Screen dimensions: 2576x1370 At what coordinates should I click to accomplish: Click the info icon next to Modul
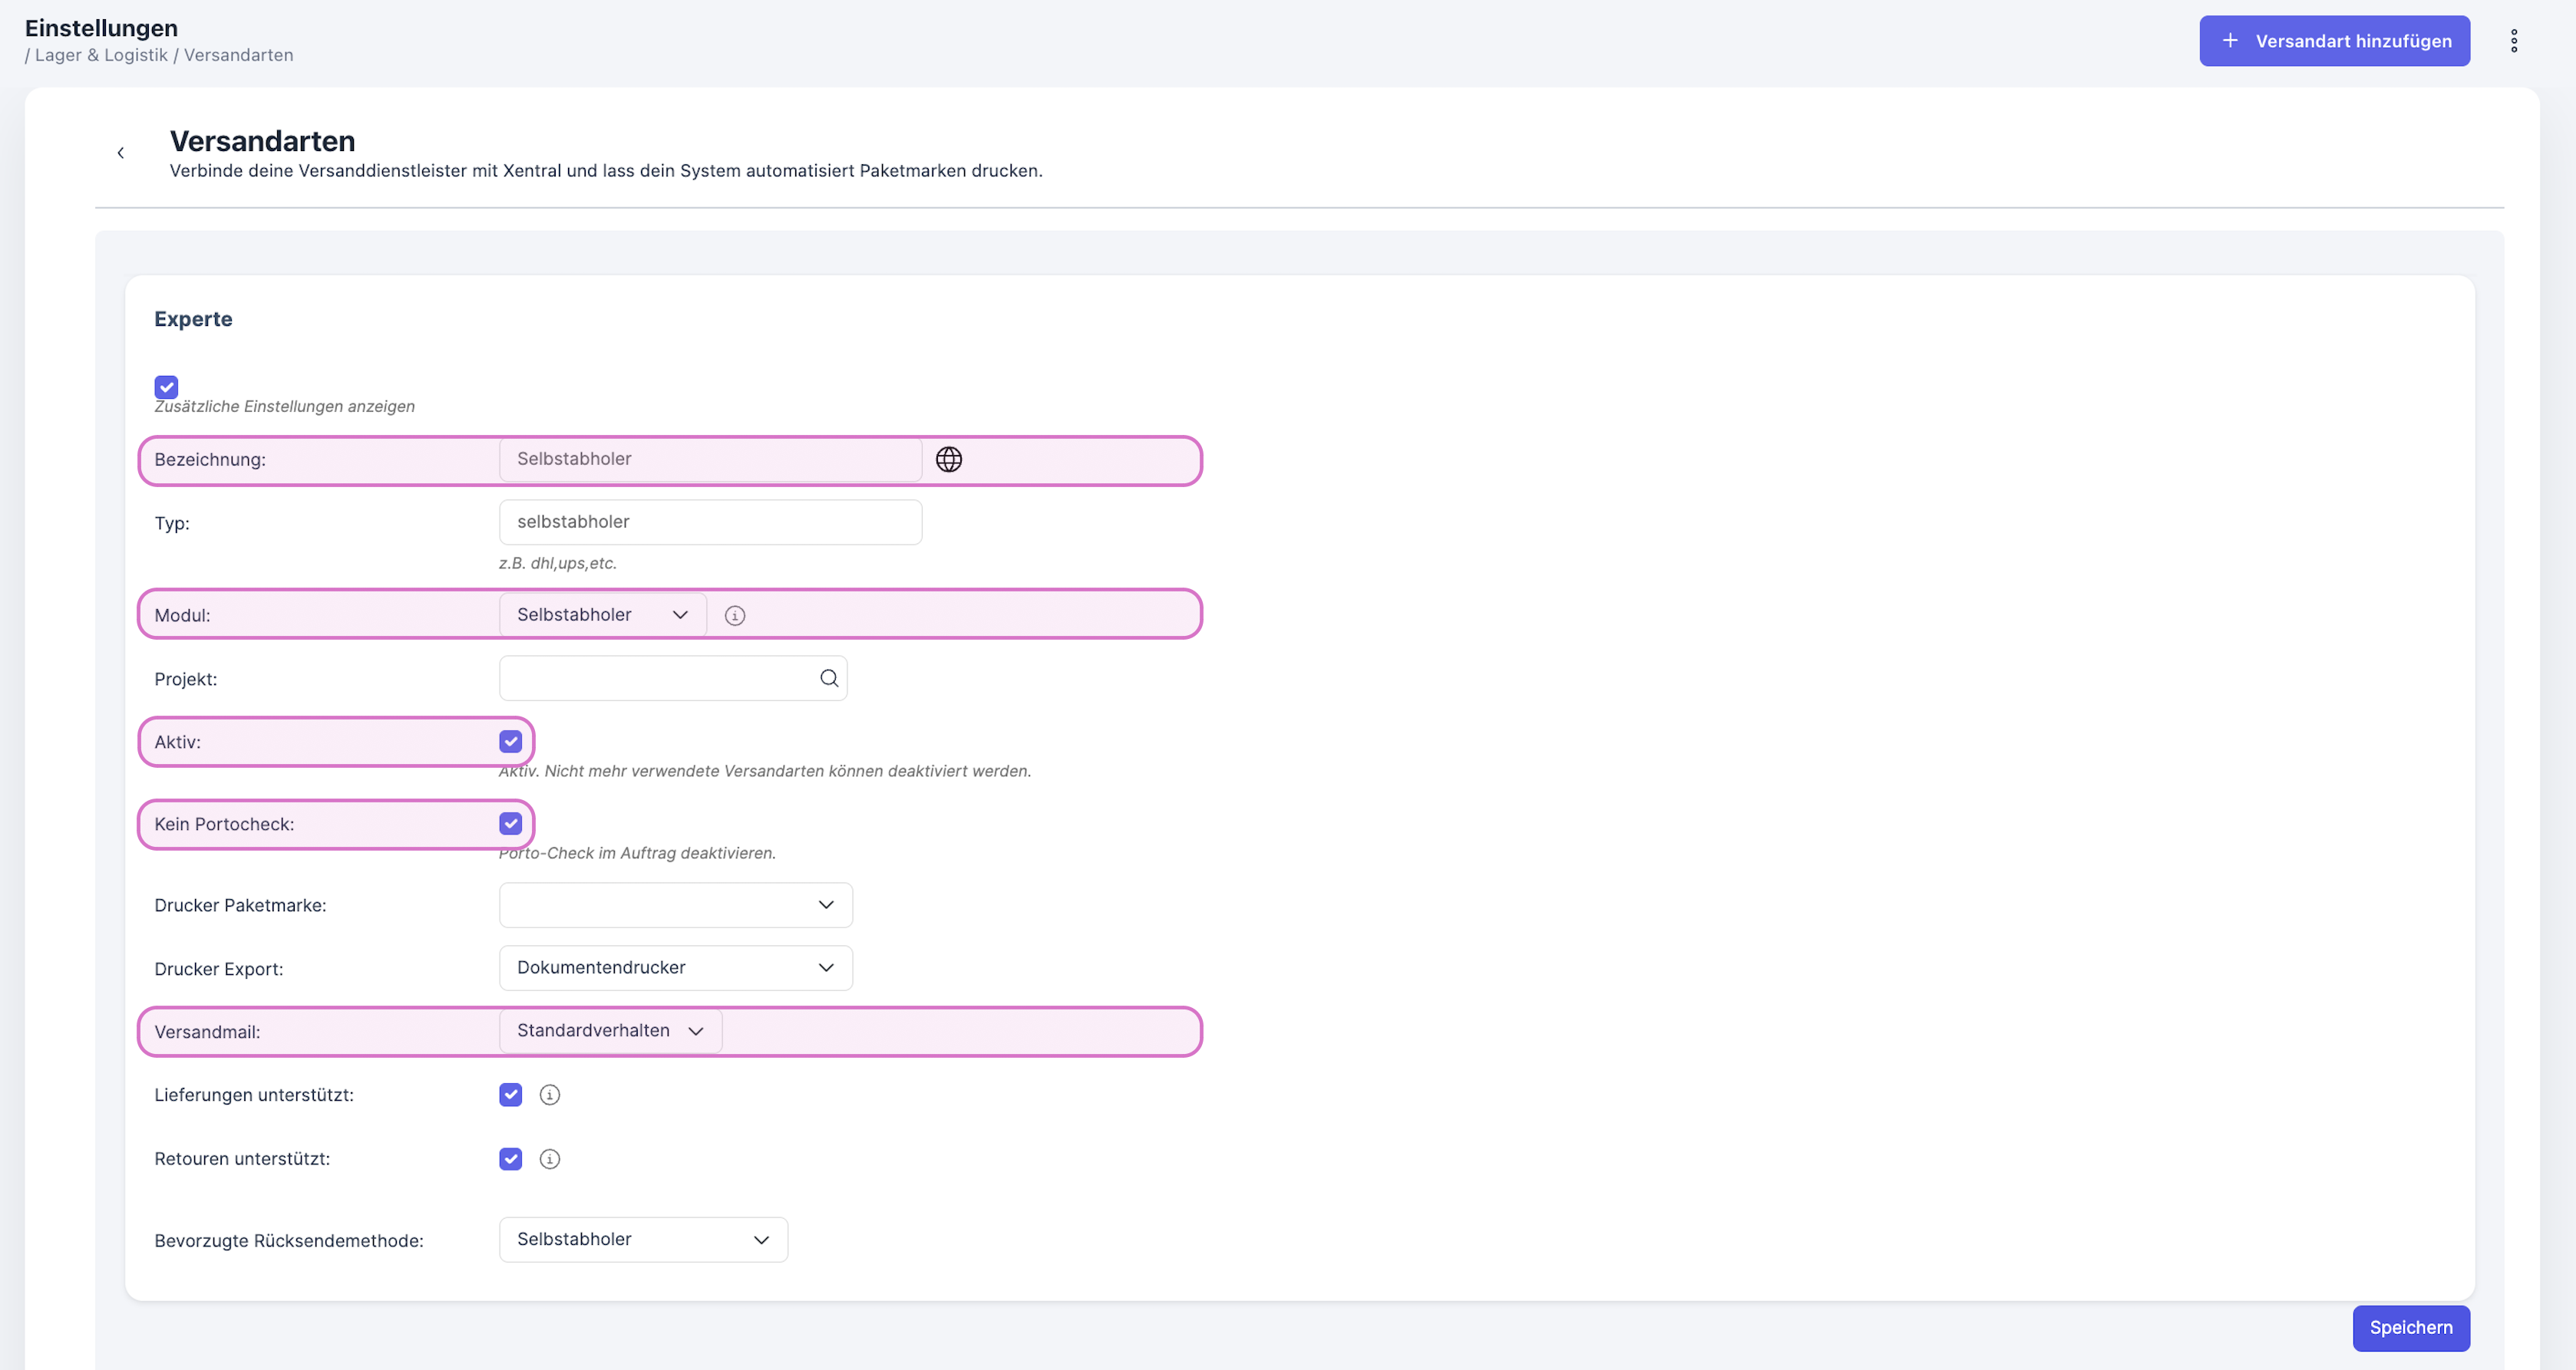tap(734, 615)
